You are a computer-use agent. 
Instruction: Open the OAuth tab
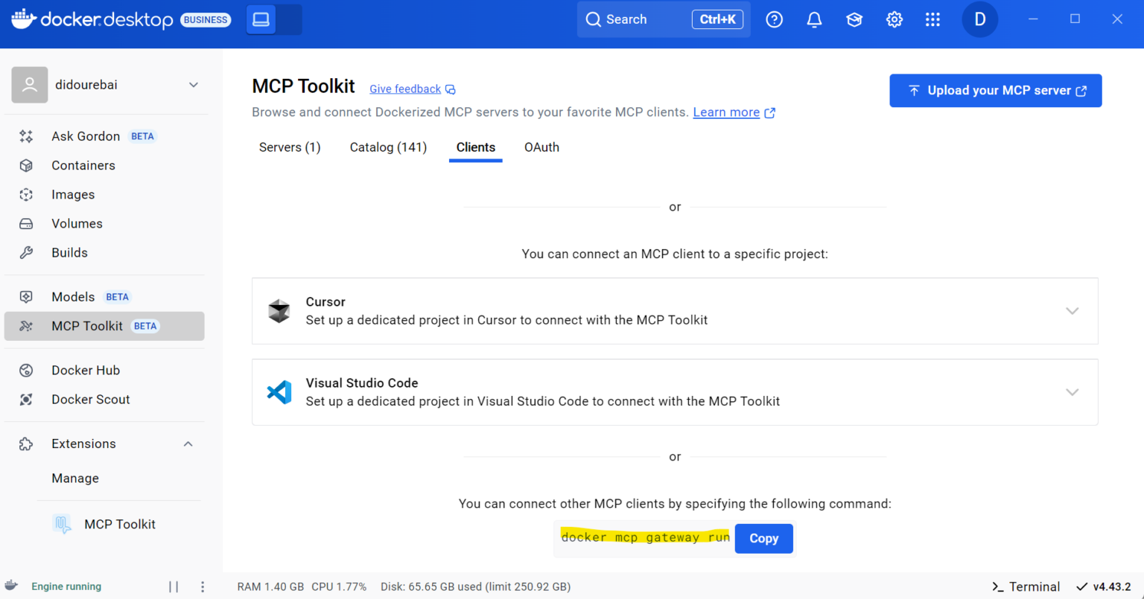click(541, 147)
